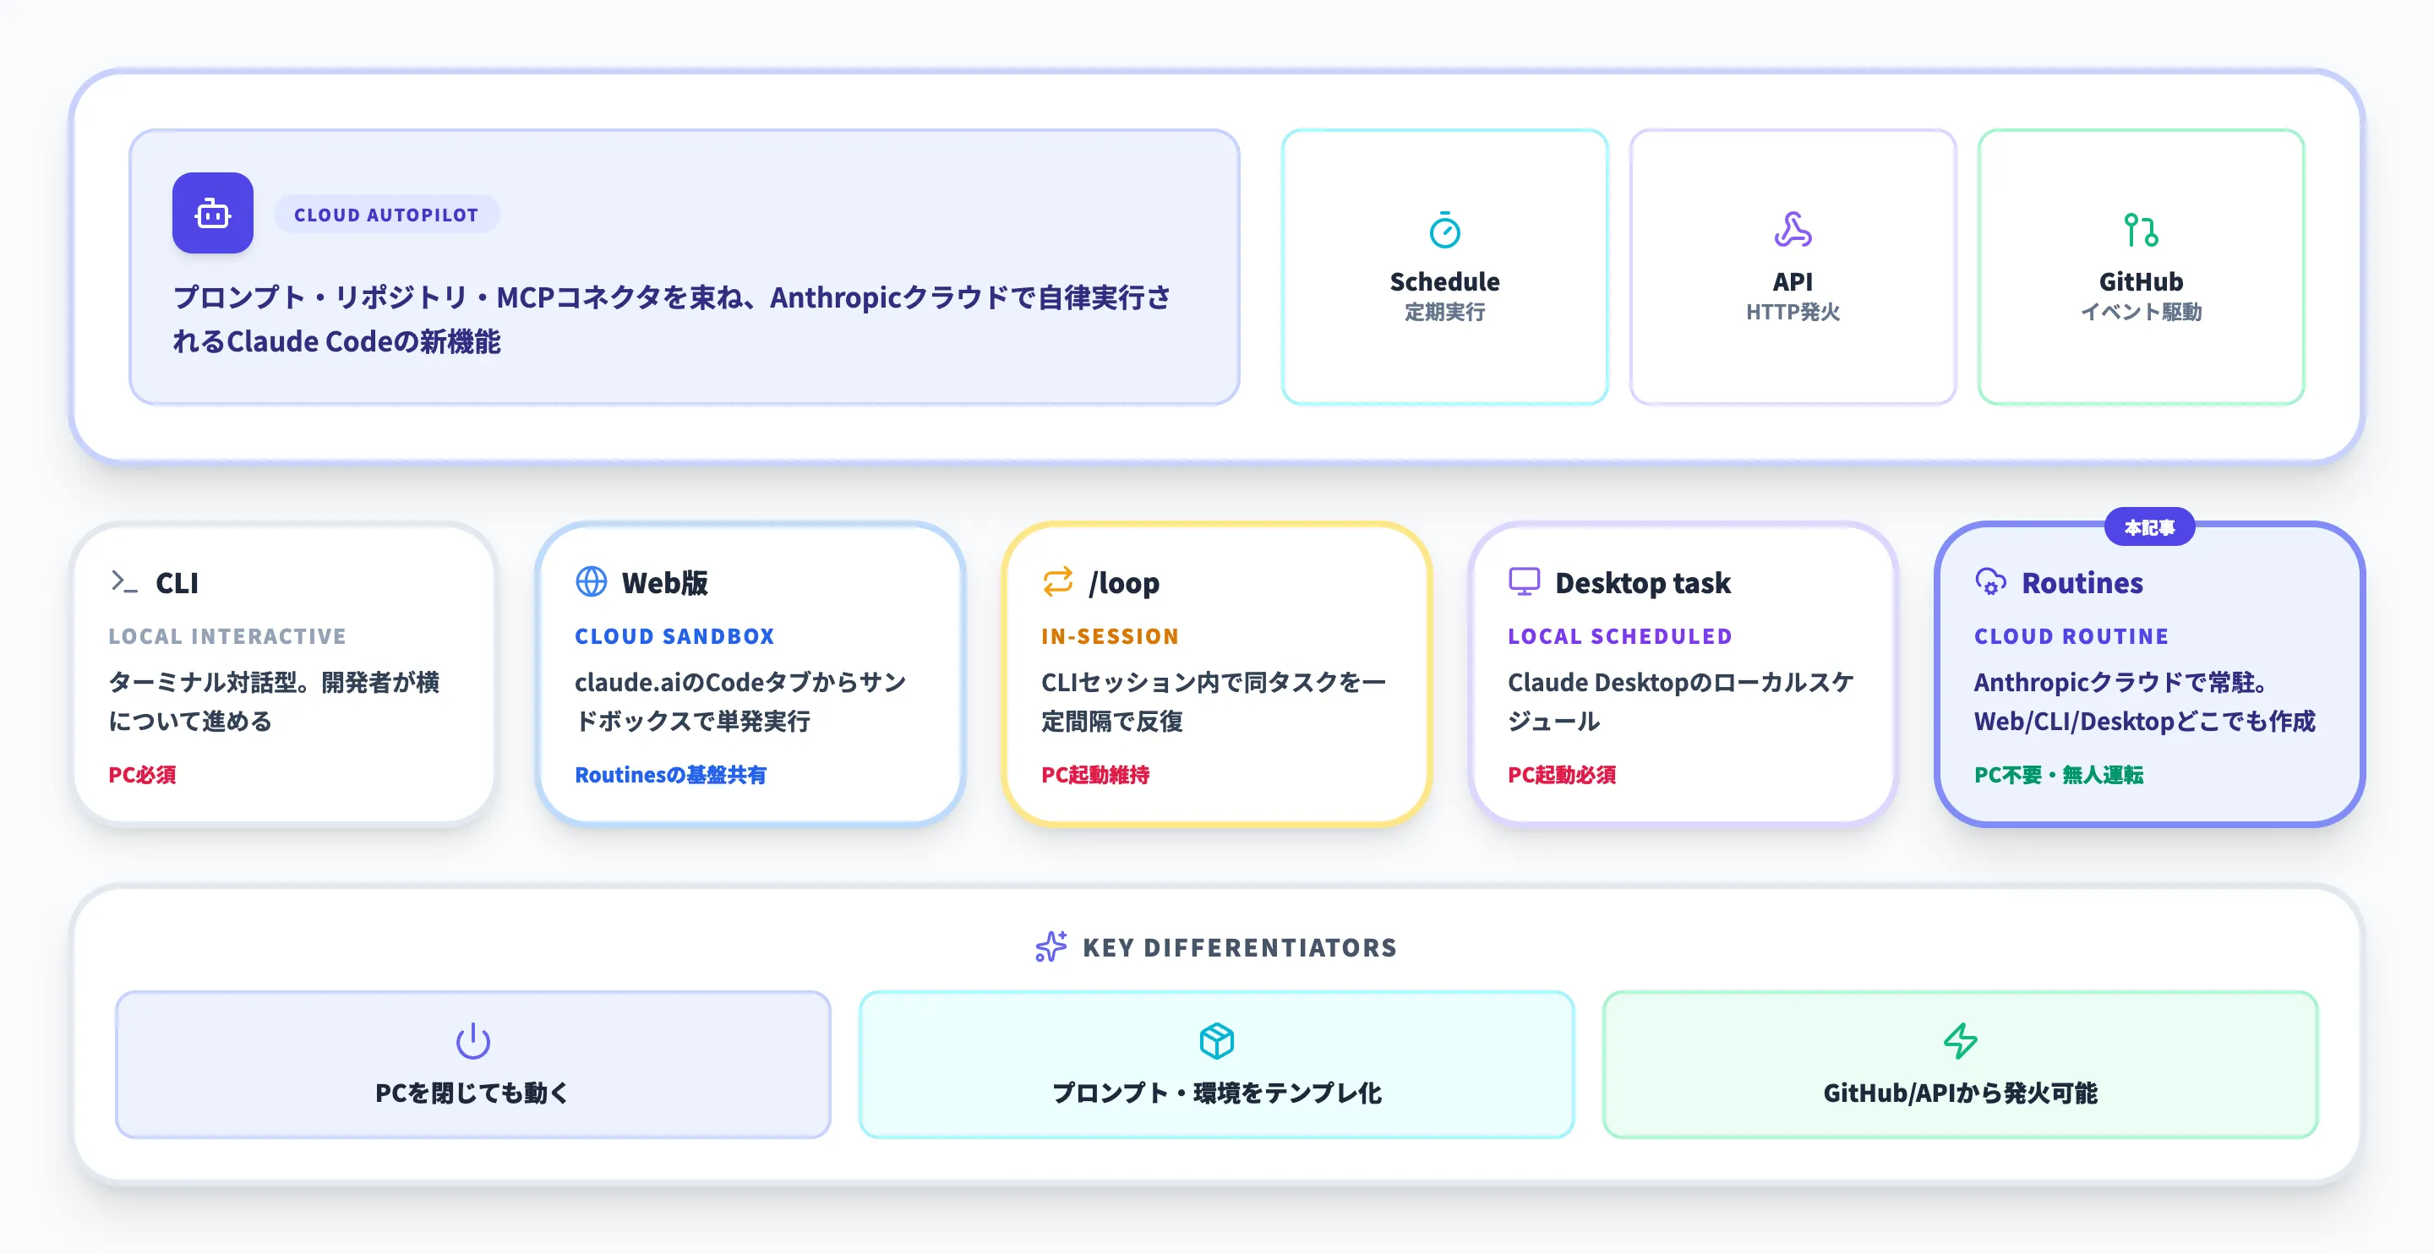
Task: Click the プロンプト・環境をテンプレ化 label
Action: pyautogui.click(x=1216, y=1093)
